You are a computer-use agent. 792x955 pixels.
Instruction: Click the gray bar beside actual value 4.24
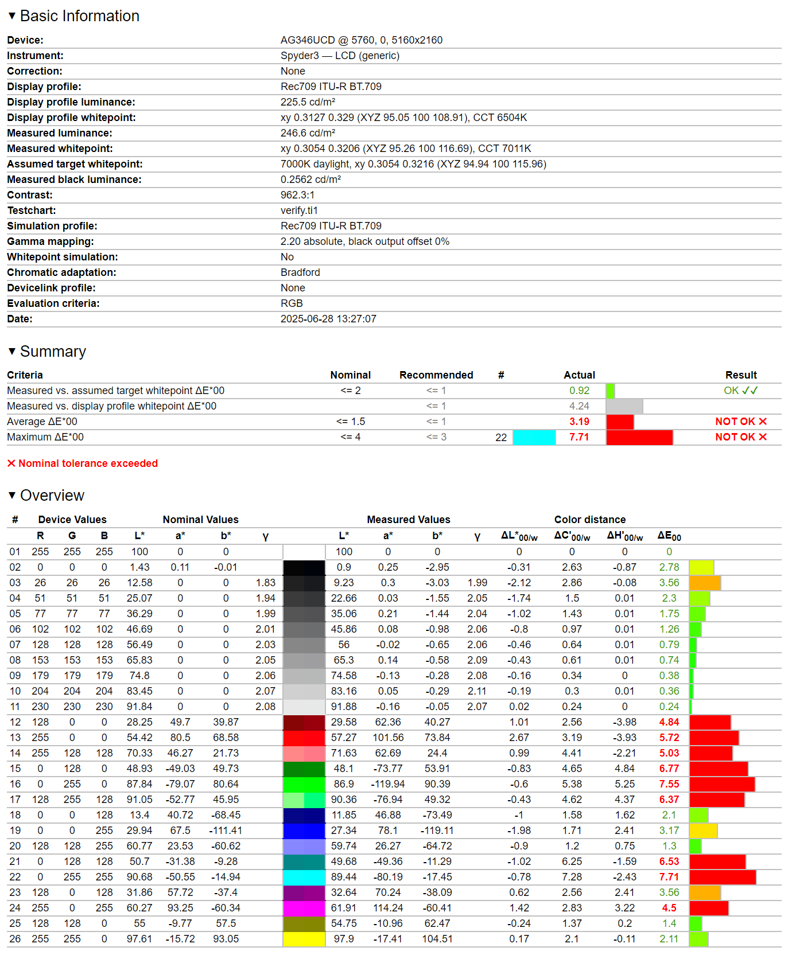624,406
